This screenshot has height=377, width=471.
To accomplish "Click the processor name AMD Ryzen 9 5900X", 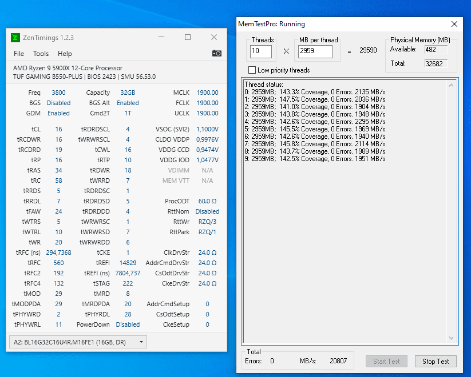I will pyautogui.click(x=68, y=68).
